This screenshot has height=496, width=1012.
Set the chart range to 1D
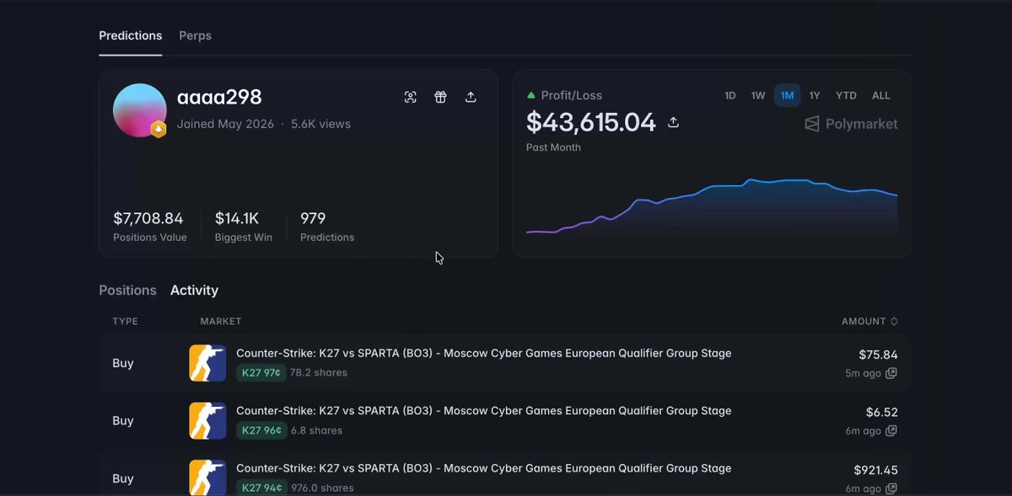pos(730,96)
